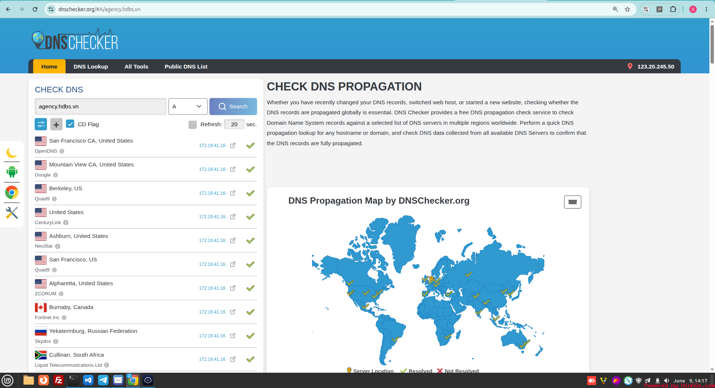Viewport: 715px width, 388px height.
Task: Open the DNS settings filter icon
Action: [x=41, y=124]
